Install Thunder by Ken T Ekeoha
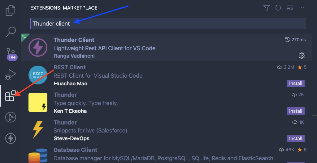This screenshot has width=317, height=163. [296, 111]
